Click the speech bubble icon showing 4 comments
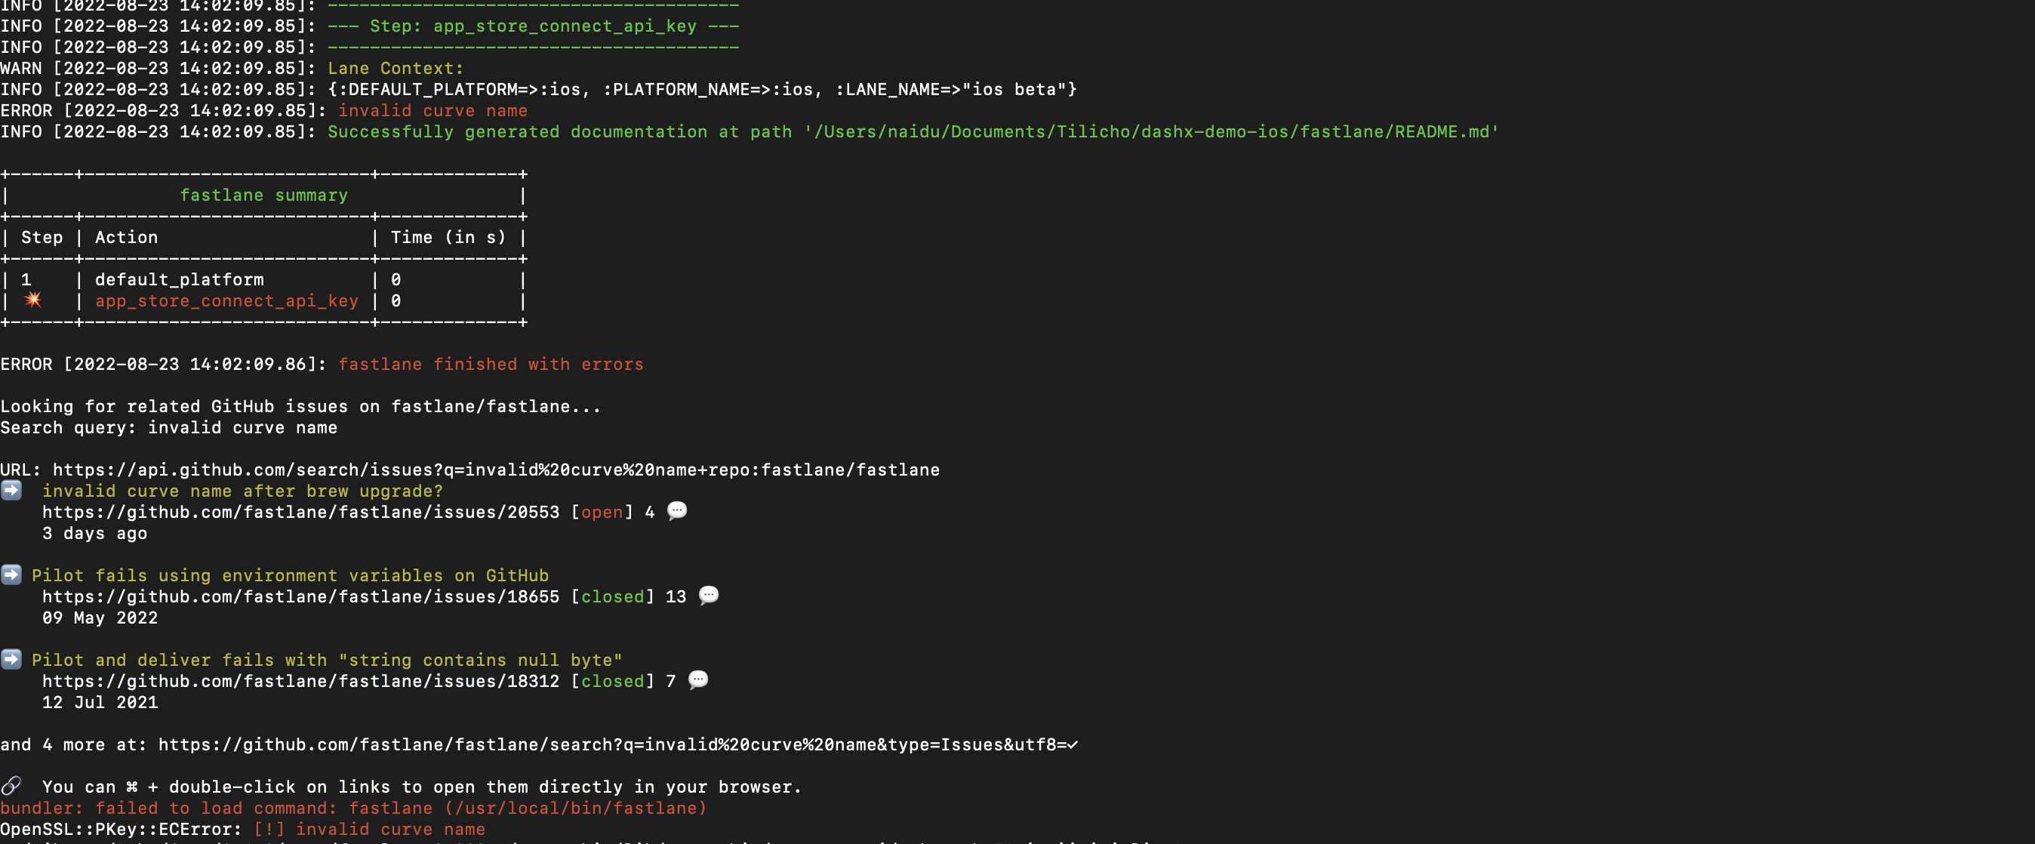The image size is (2035, 844). click(676, 511)
